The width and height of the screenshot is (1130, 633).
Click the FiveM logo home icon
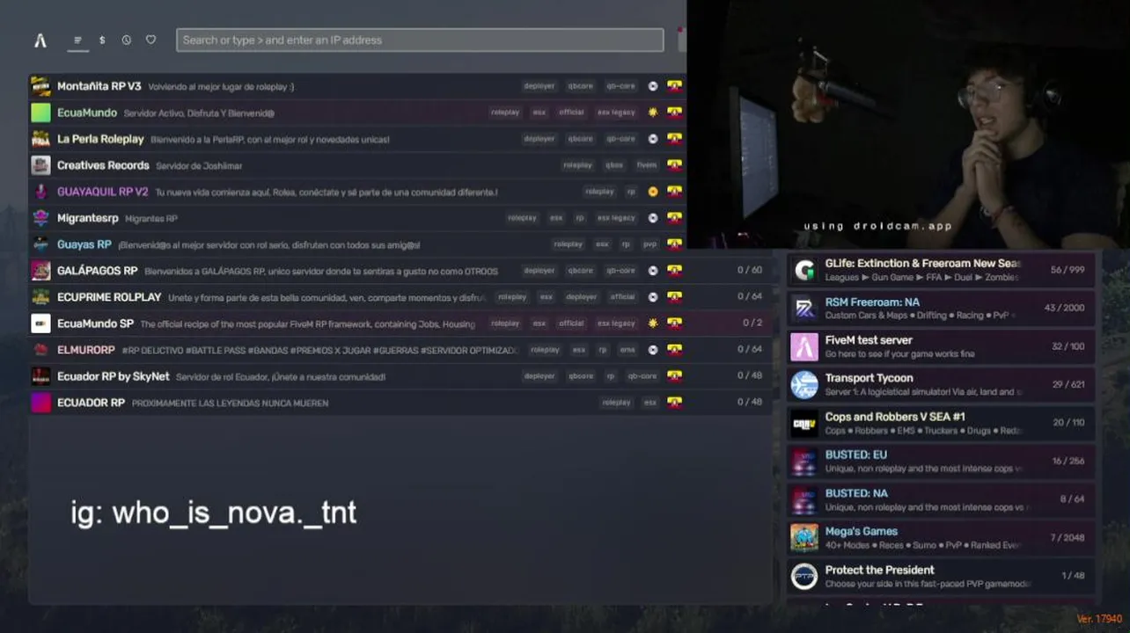point(40,40)
